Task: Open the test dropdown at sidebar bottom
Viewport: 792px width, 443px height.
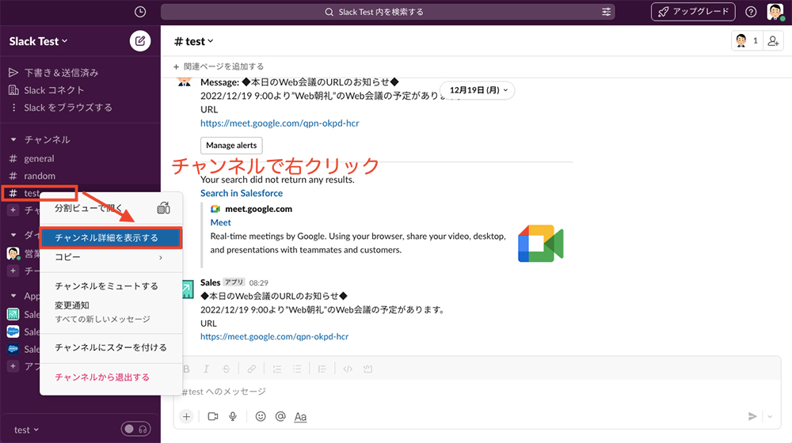Action: [26, 430]
